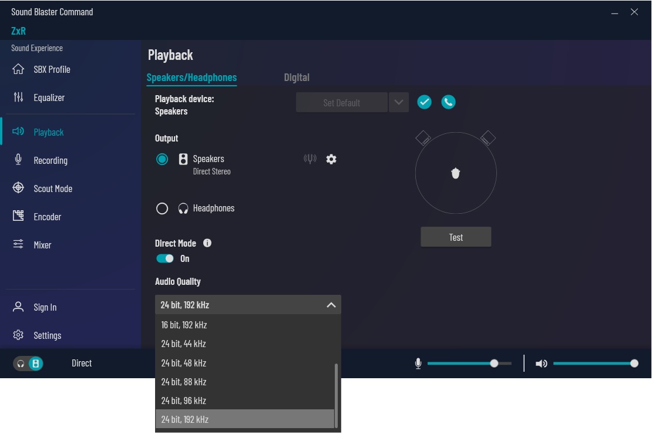Click the left front speaker in diagram
This screenshot has height=434, width=652.
tap(423, 139)
